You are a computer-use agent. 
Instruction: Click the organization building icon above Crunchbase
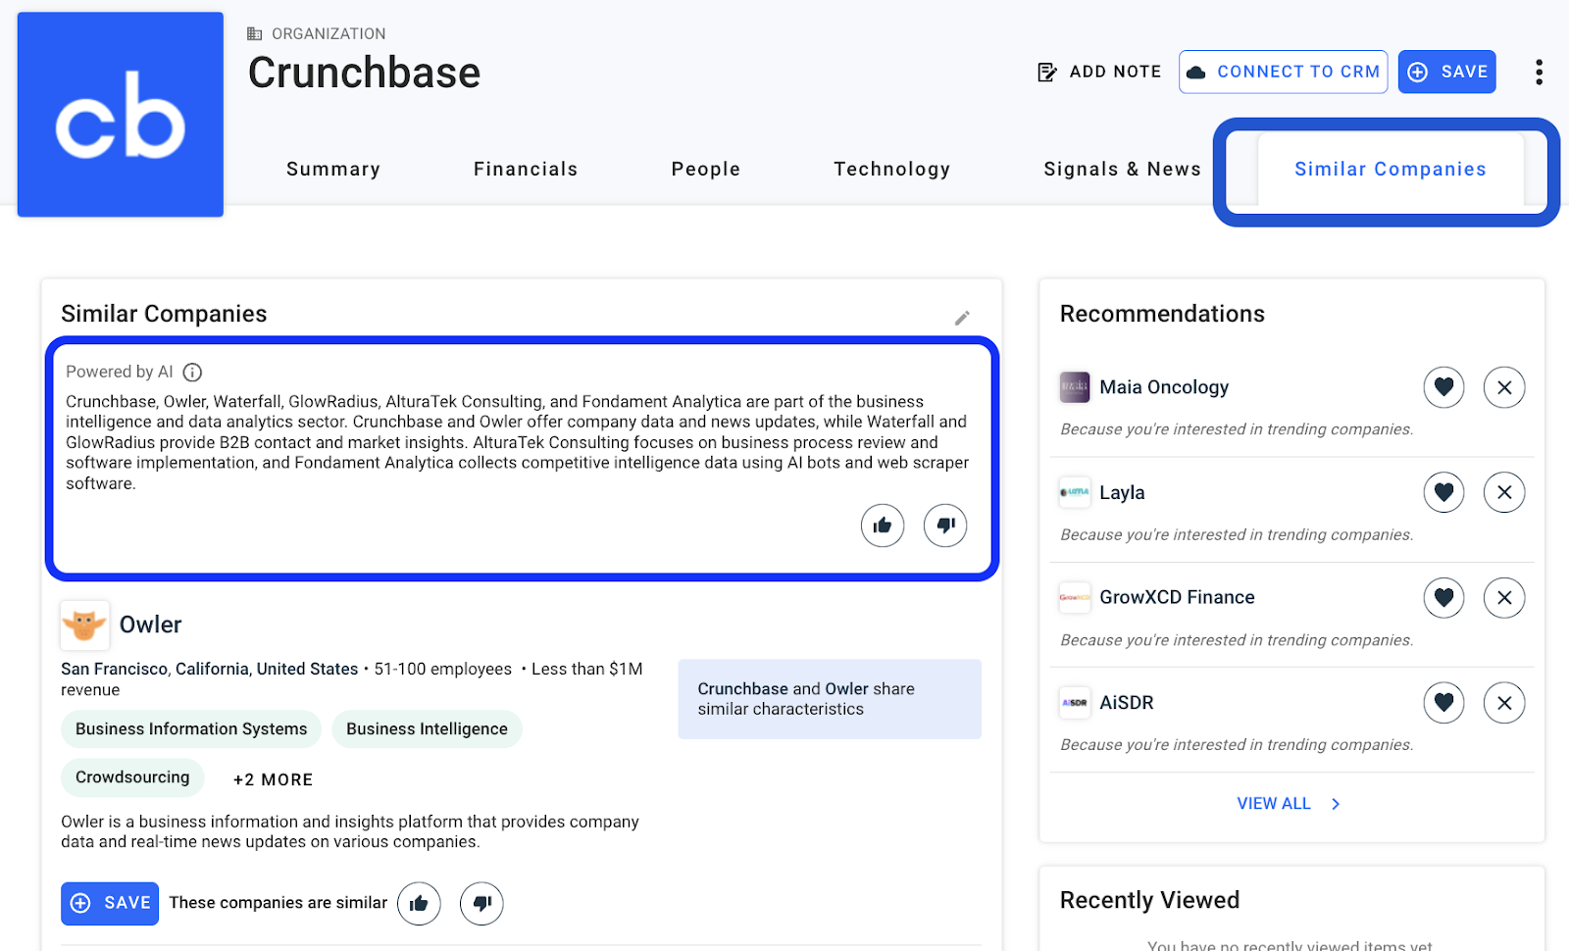255,32
